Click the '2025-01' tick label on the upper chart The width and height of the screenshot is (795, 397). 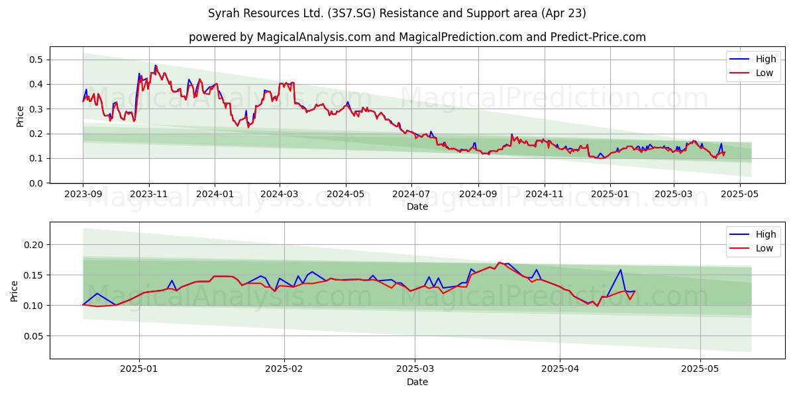(610, 195)
